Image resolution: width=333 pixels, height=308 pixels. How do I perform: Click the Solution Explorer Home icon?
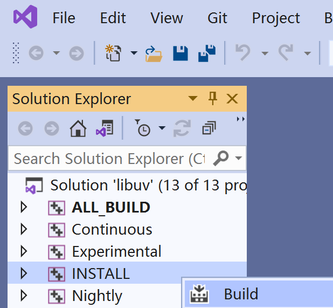pos(78,128)
